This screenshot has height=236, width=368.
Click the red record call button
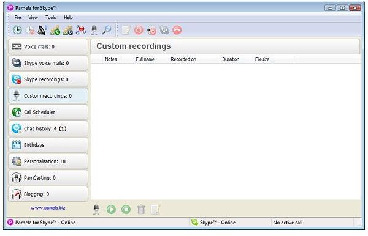click(139, 30)
